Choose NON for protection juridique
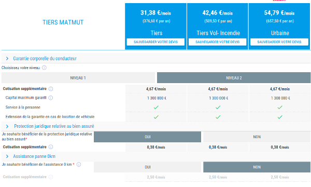Screen dimensions: 311x187 click(257, 137)
